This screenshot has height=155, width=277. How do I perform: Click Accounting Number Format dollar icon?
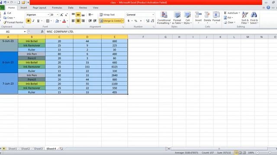click(129, 21)
